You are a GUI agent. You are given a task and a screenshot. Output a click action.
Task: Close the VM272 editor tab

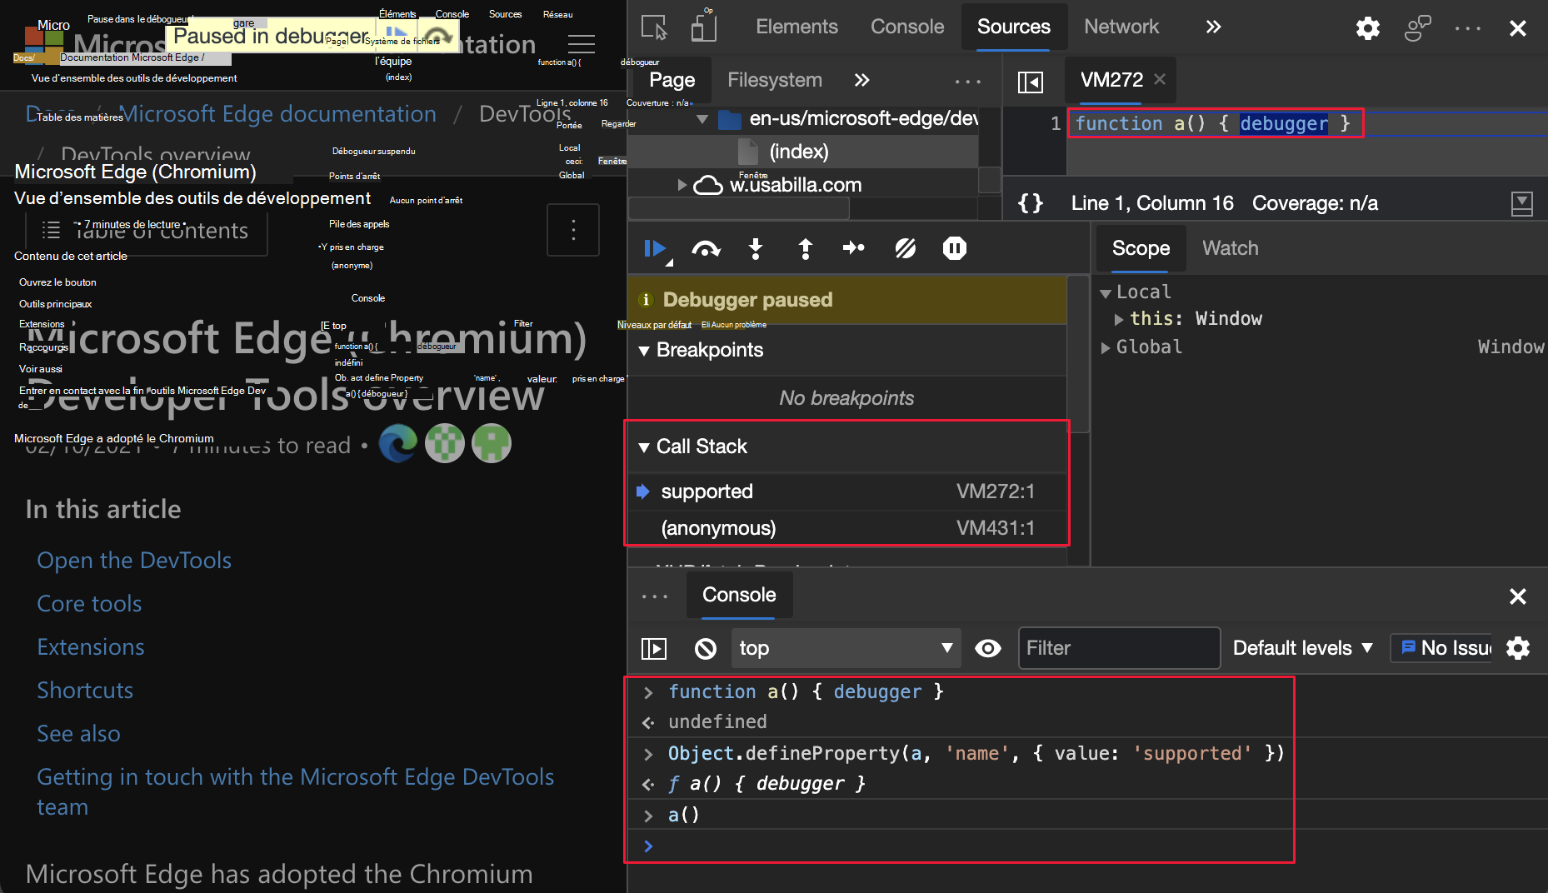(1159, 79)
